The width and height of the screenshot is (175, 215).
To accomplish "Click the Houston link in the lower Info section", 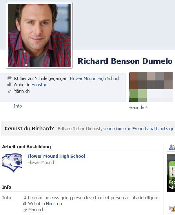I will (x=54, y=204).
